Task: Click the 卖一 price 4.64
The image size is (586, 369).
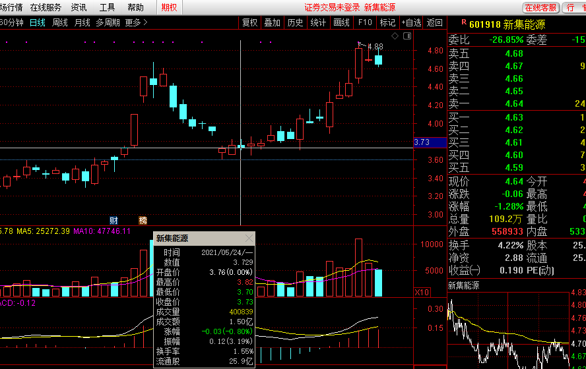Action: (x=514, y=103)
